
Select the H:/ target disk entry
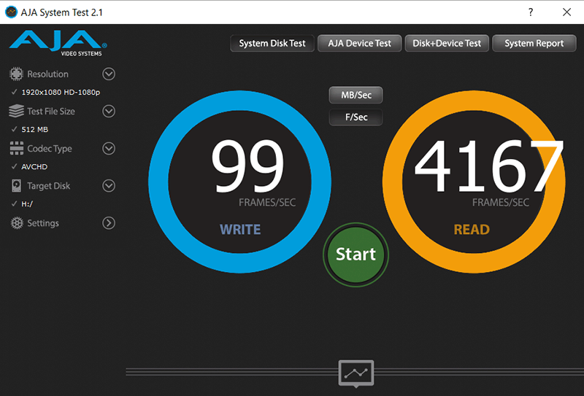[27, 204]
